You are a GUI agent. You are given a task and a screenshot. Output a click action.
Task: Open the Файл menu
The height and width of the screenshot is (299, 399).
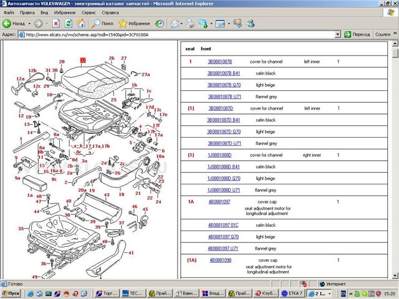point(9,12)
